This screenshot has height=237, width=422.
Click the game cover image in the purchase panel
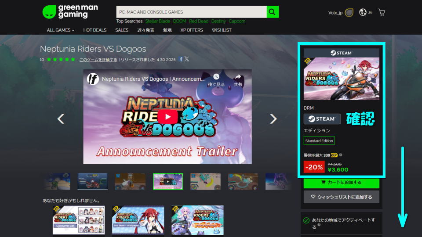click(341, 79)
